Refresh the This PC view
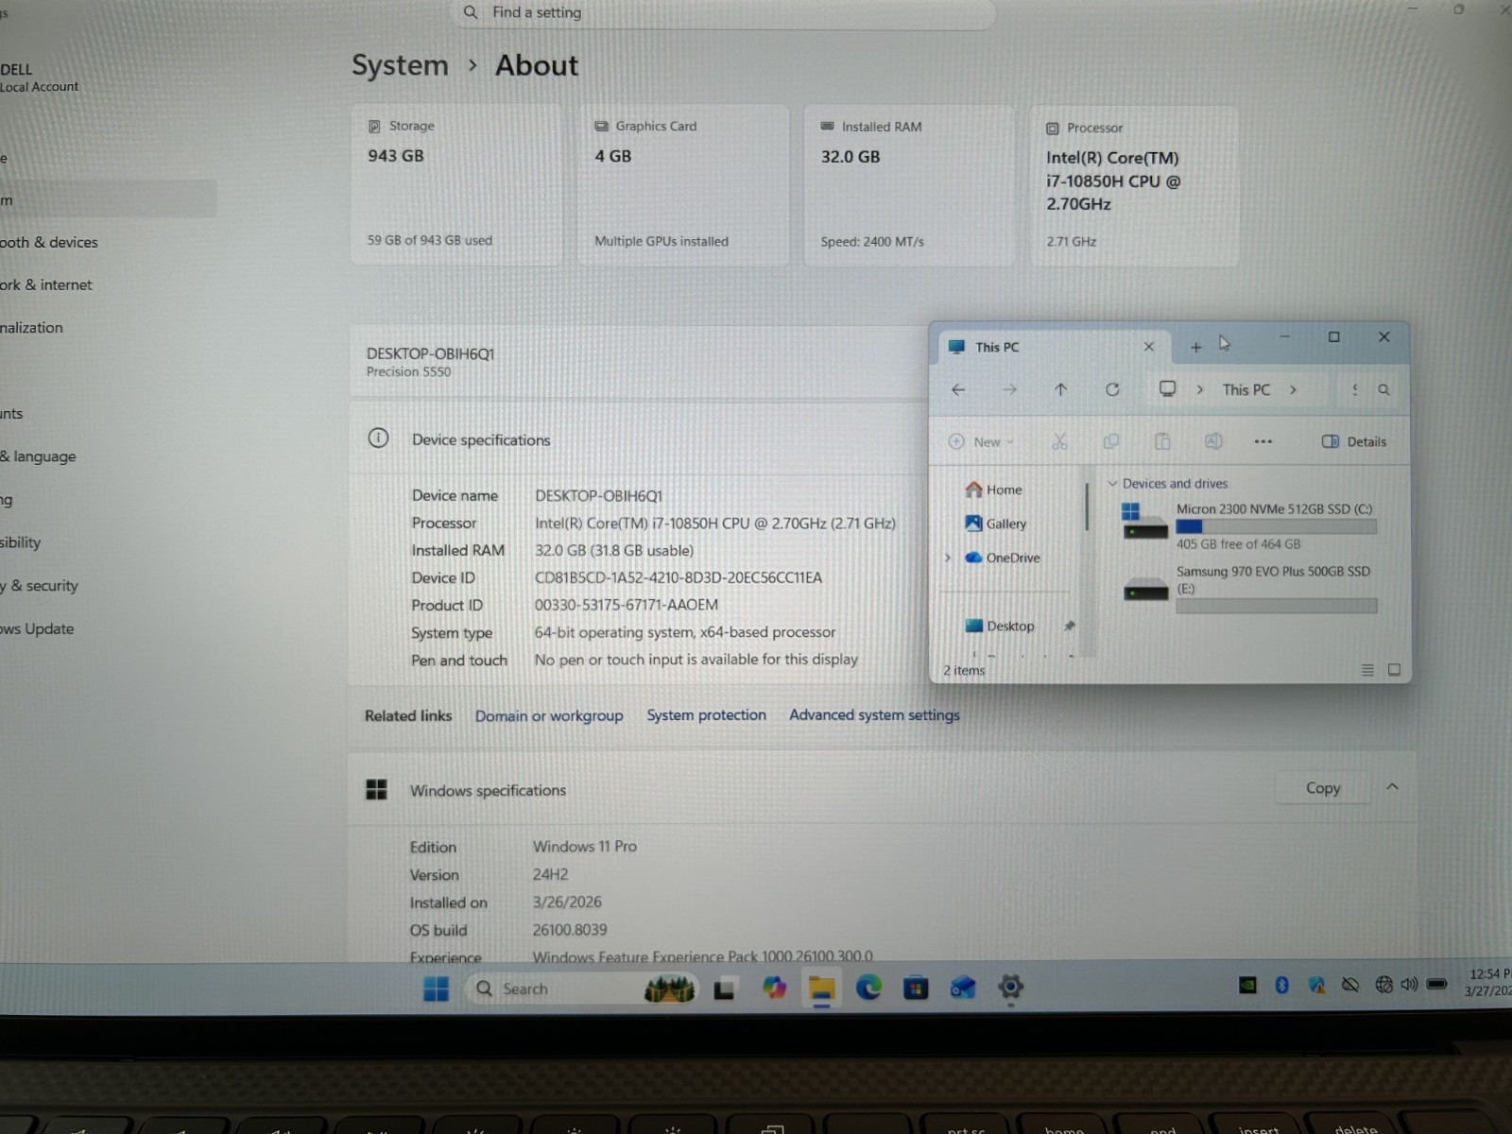 1112,389
